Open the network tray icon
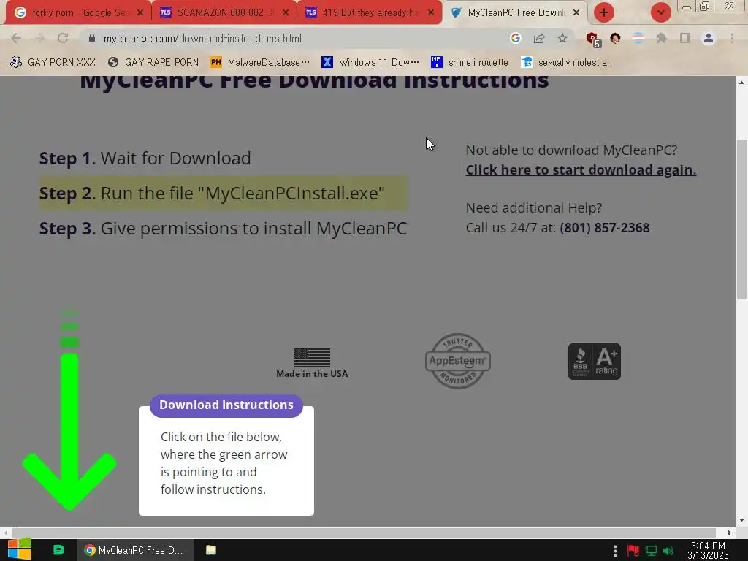Image resolution: width=748 pixels, height=561 pixels. tap(651, 551)
